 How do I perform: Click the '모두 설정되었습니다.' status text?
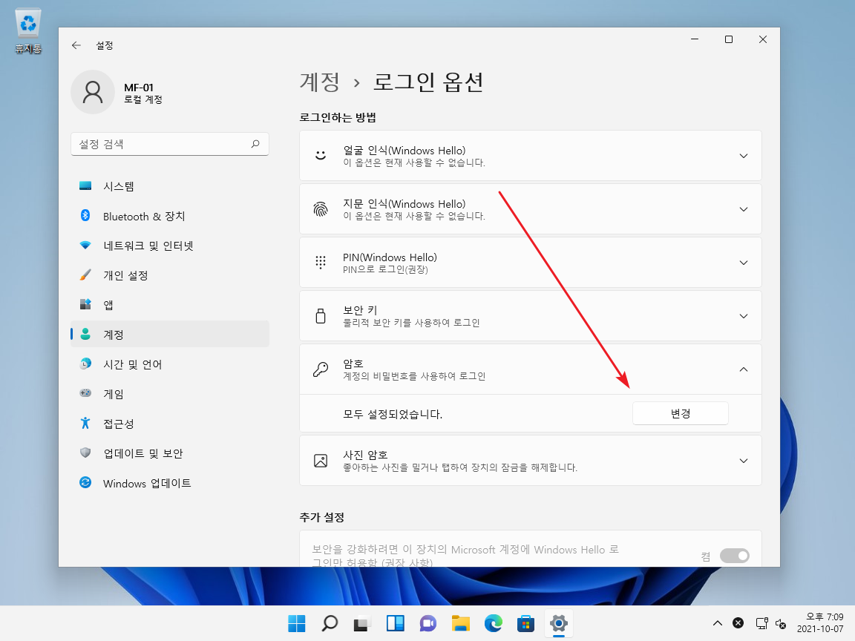(x=393, y=414)
